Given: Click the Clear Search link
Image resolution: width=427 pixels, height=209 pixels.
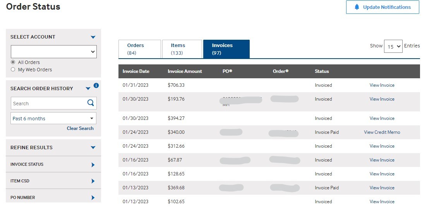Looking at the screenshot, I should 80,128.
